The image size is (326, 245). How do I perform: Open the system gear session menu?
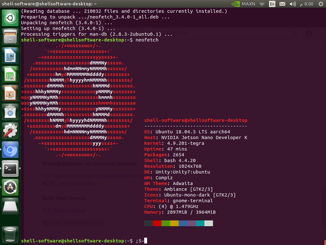point(320,4)
